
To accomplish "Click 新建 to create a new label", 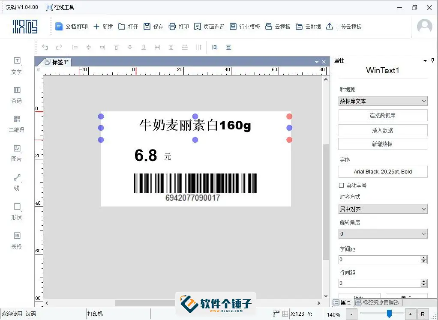I will click(x=103, y=27).
